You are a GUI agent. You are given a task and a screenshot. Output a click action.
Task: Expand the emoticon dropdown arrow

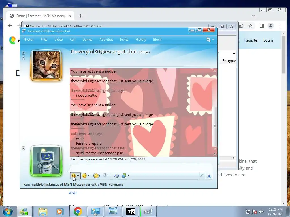[x=78, y=176]
